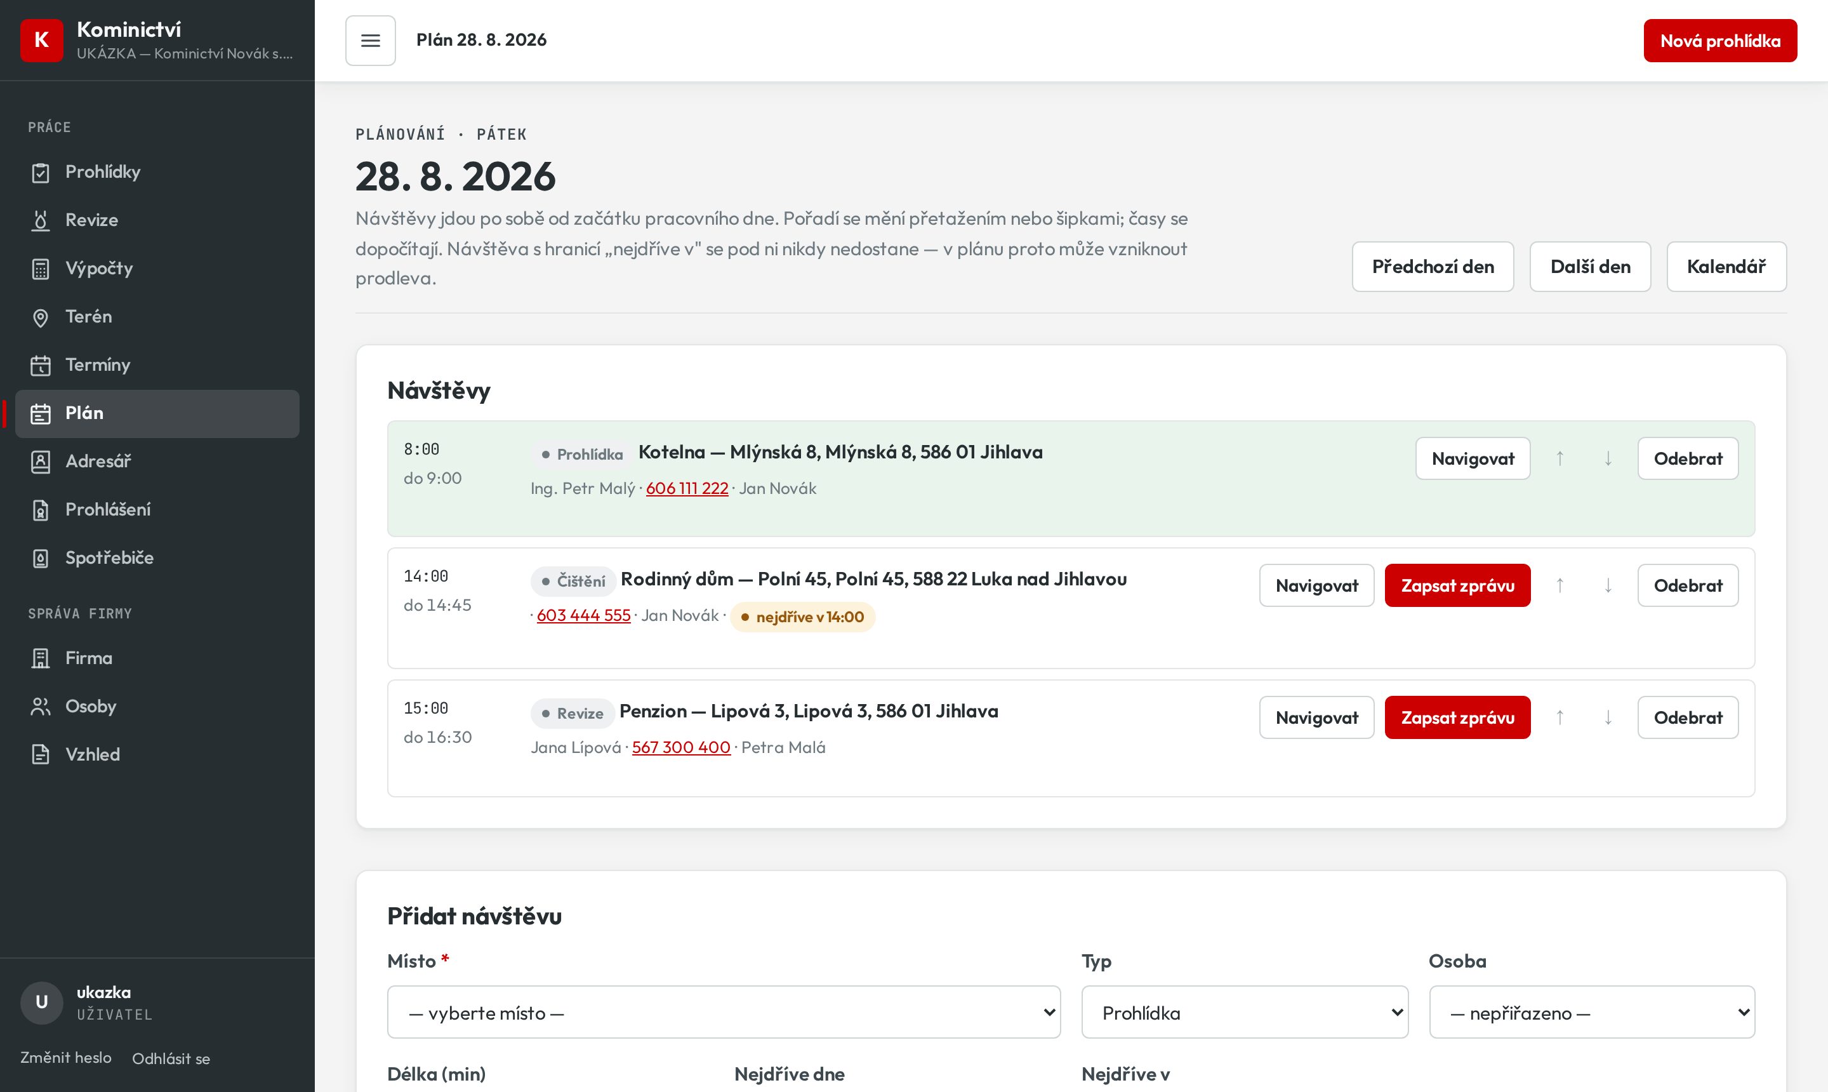Remove the Kotelna visit with Odebrat
Viewport: 1828px width, 1092px height.
[x=1688, y=458]
